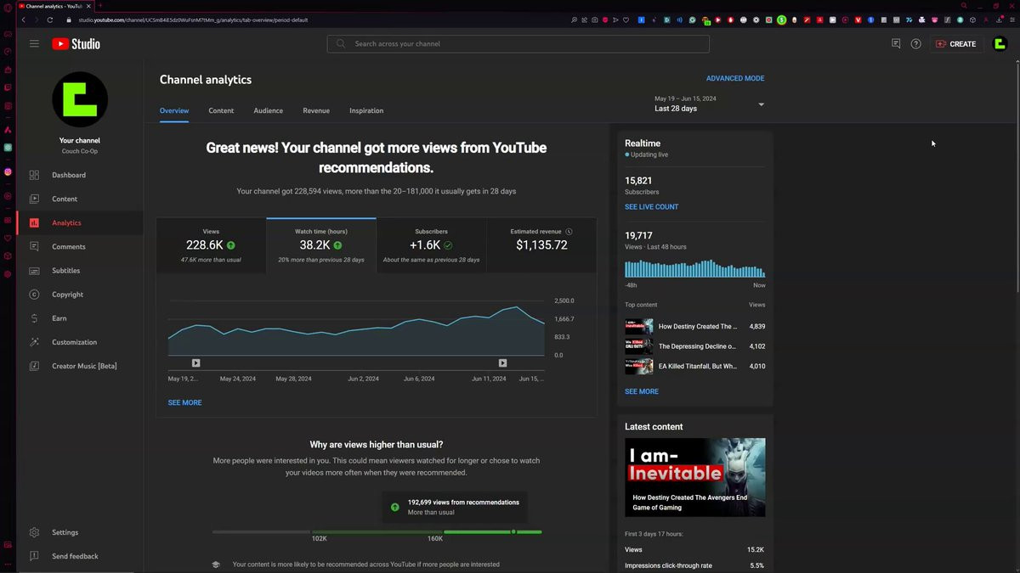Click the 192,699 views from recommendations tooltip
This screenshot has height=573, width=1020.
point(455,507)
